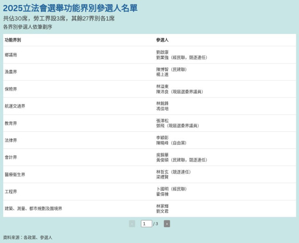299x243 pixels.
Task: Click the 功能界別 column header
Action: click(x=13, y=40)
